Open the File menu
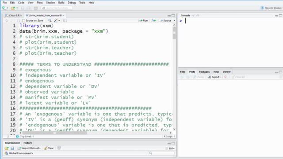Viewport: 283px width, 159px height. point(4,3)
